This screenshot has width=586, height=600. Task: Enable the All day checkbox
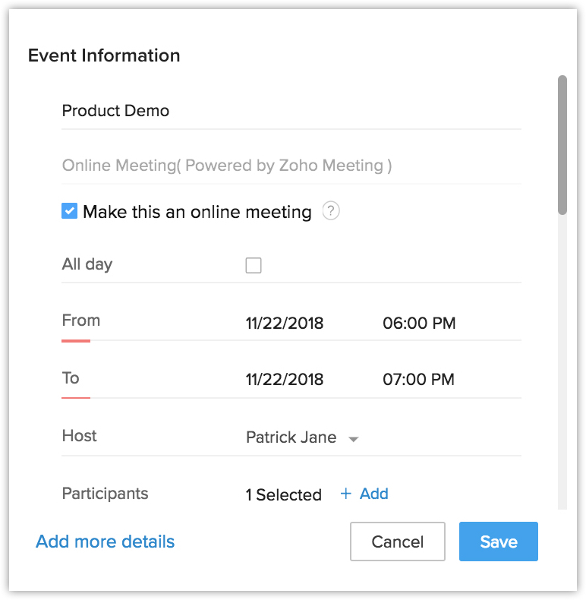coord(254,265)
